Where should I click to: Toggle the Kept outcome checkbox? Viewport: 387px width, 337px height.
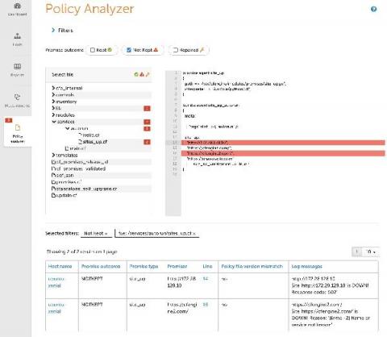[x=93, y=50]
